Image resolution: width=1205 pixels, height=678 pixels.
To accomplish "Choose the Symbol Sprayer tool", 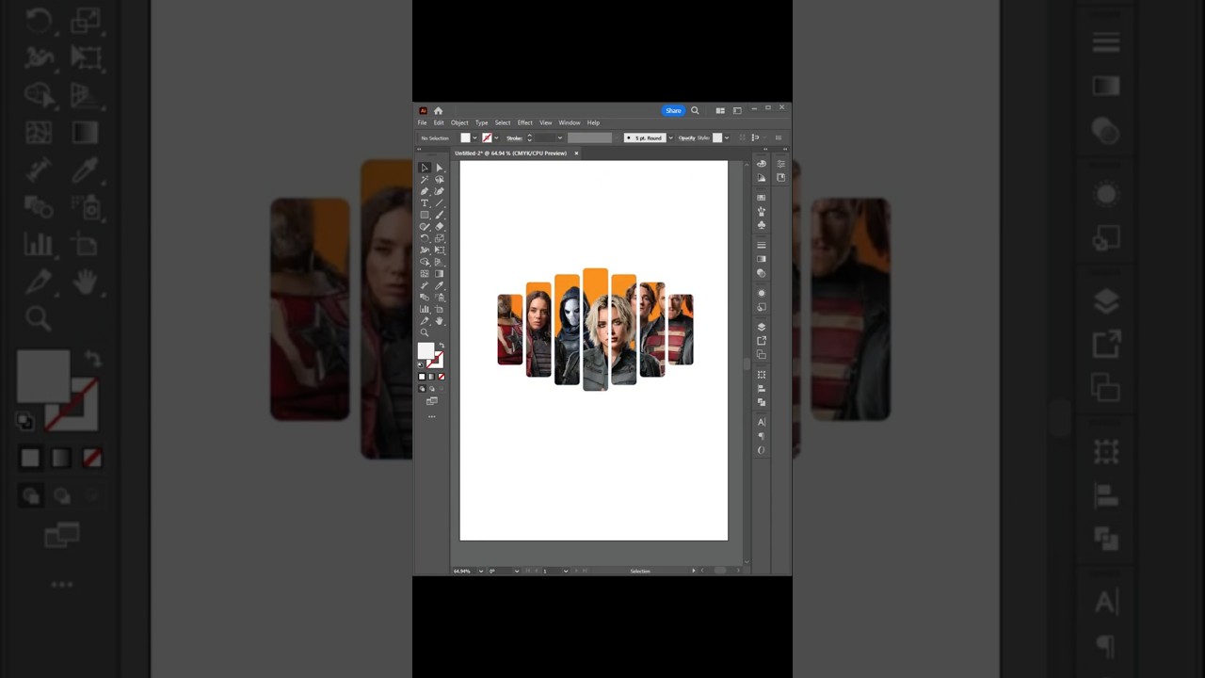I will tap(439, 297).
